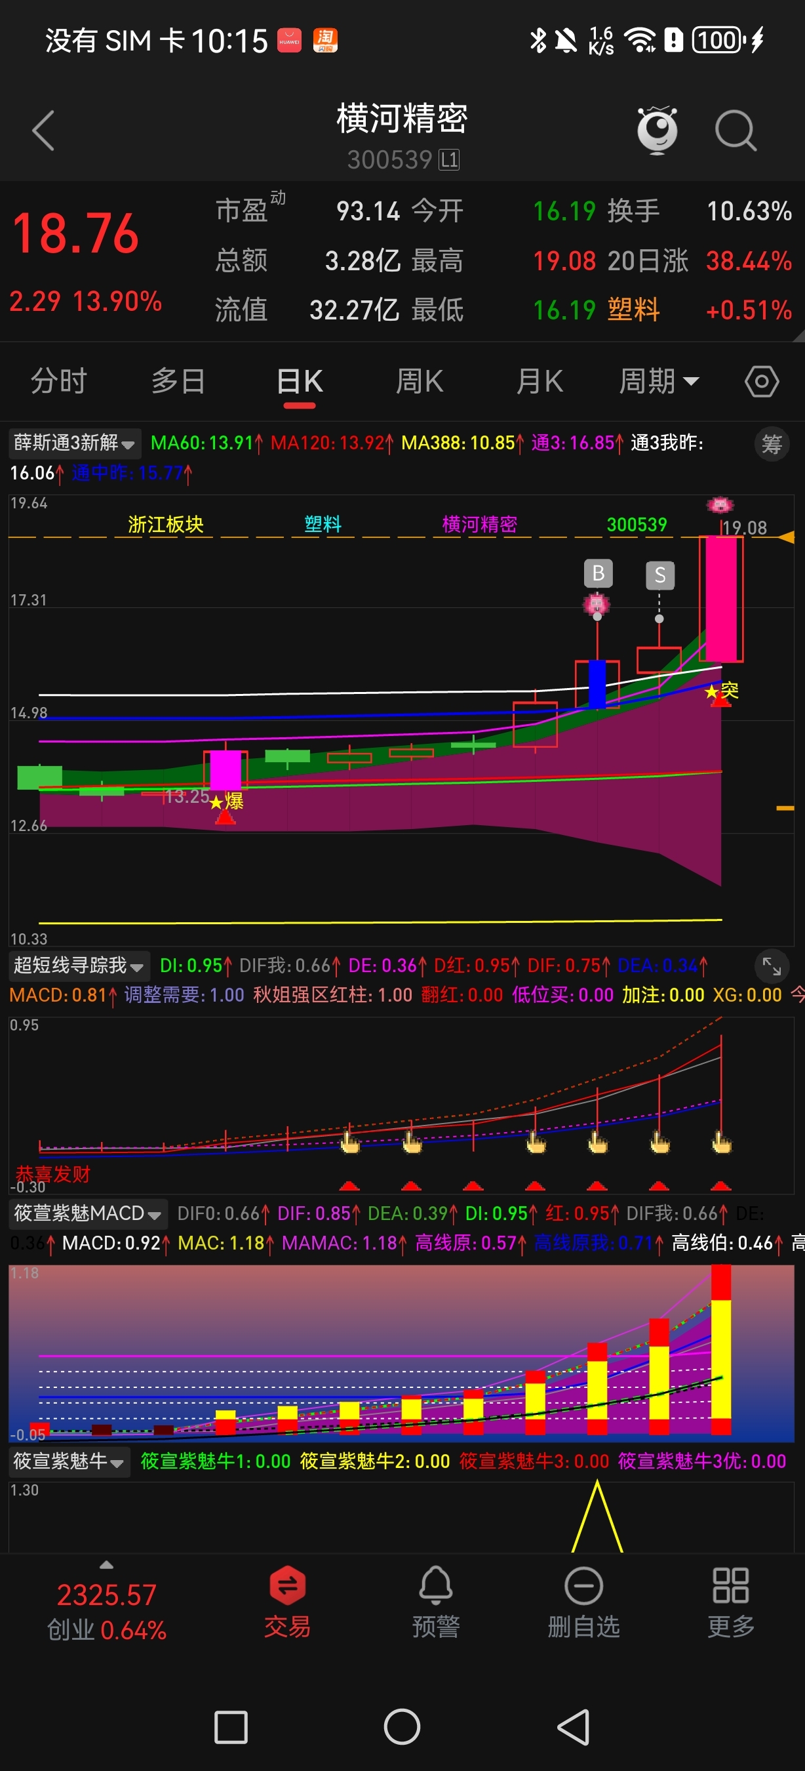Open the 超短线寻踪我 indicator dropdown

(78, 966)
